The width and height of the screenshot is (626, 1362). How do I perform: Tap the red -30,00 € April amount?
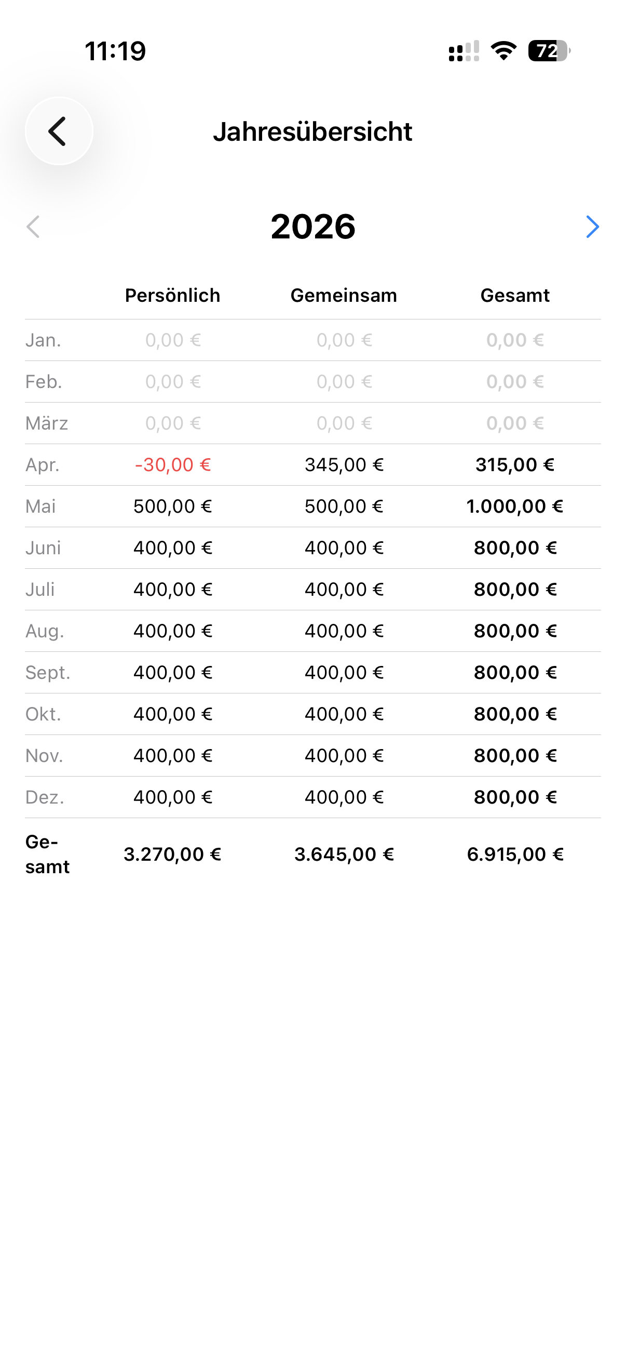click(173, 465)
